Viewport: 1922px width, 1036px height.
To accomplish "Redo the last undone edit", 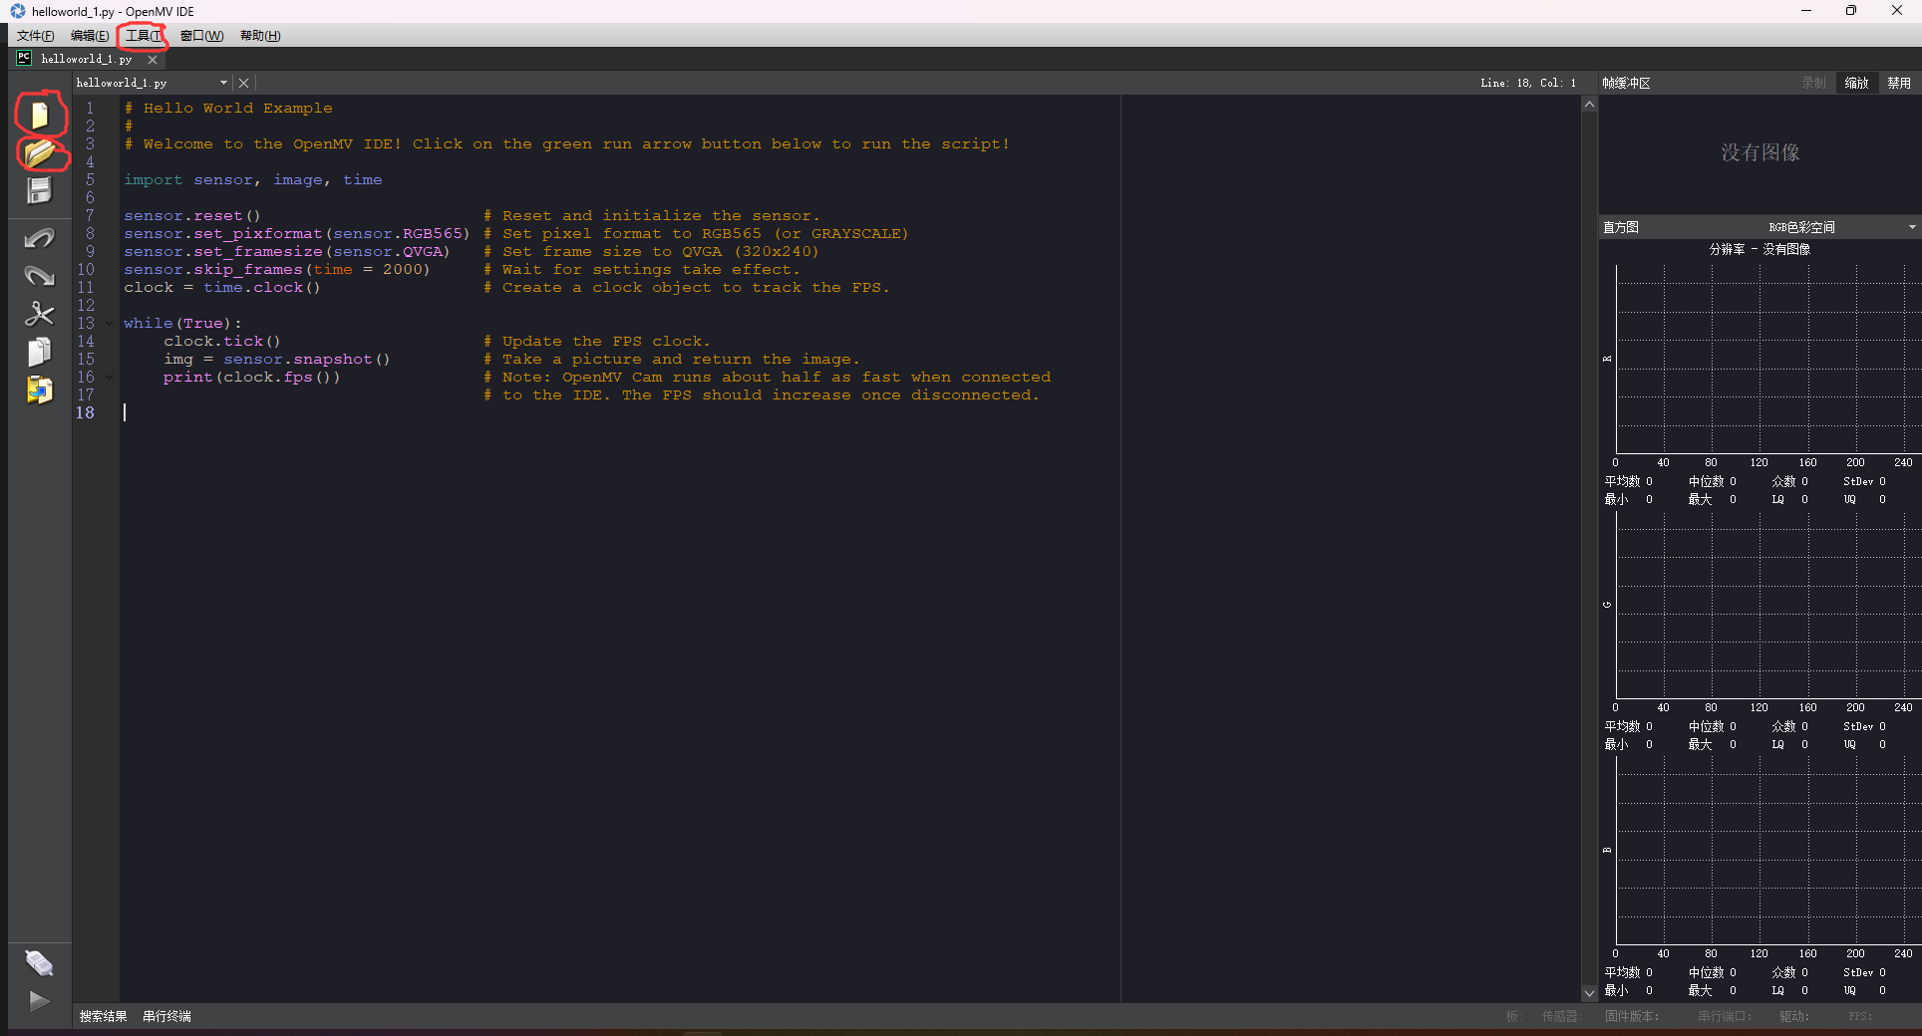I will click(39, 276).
